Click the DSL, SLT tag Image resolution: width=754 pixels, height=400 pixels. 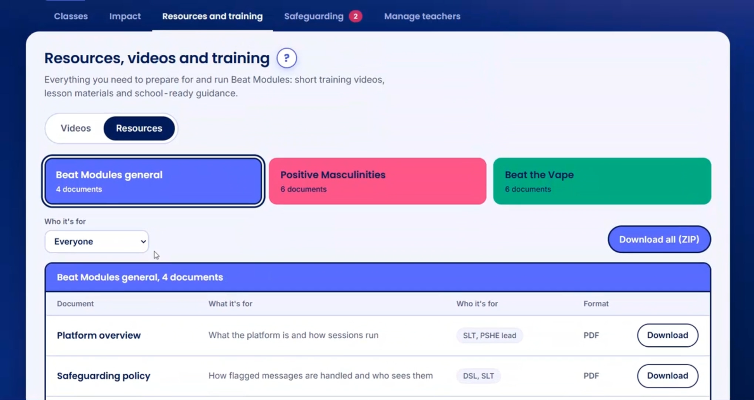pyautogui.click(x=478, y=376)
